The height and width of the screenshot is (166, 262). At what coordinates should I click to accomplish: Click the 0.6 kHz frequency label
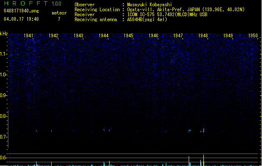pos(3,158)
